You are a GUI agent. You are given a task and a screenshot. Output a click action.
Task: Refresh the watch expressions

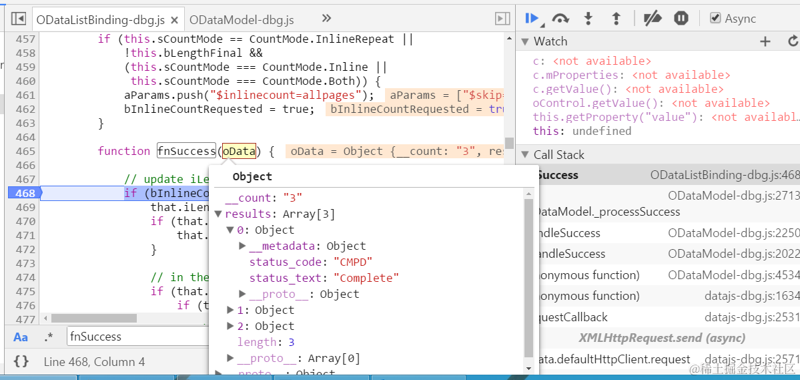tap(793, 41)
